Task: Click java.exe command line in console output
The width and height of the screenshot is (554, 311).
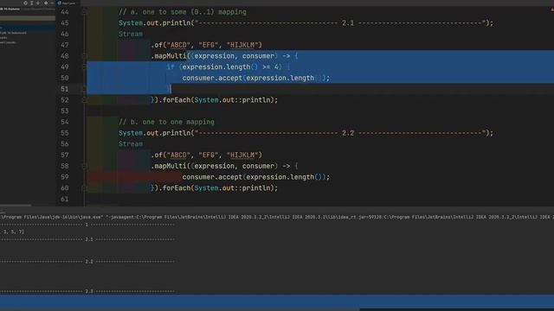Action: (x=277, y=217)
